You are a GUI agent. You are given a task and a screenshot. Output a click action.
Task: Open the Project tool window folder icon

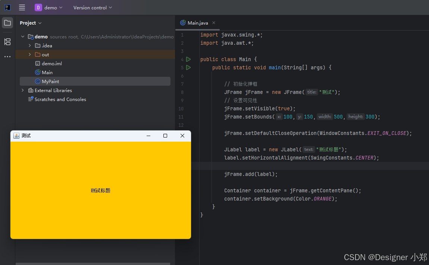tap(7, 23)
